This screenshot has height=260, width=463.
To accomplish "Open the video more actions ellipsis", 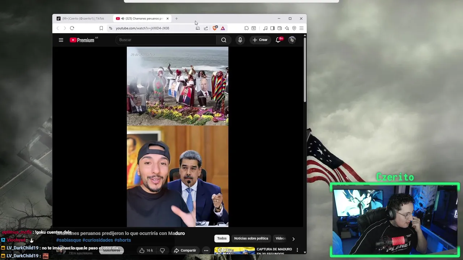I will [206, 250].
